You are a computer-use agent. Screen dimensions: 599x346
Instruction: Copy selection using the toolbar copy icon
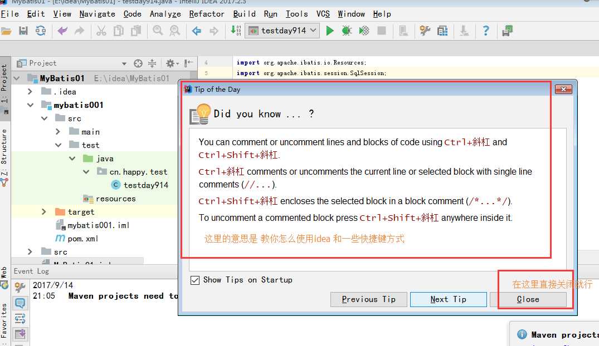(x=119, y=31)
